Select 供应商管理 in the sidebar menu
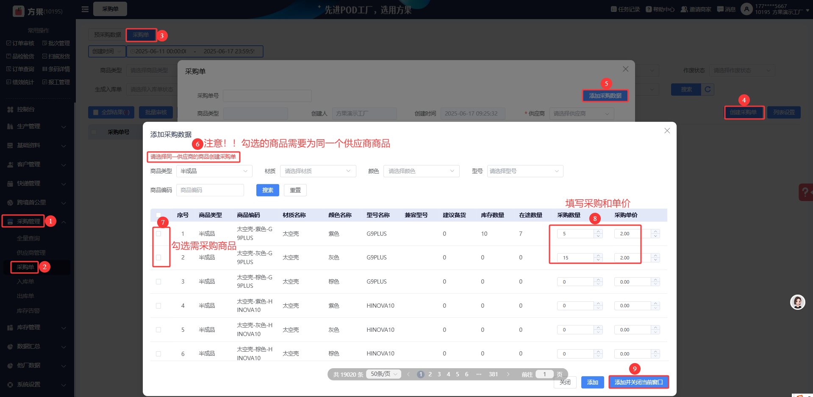The width and height of the screenshot is (813, 397). tap(31, 253)
